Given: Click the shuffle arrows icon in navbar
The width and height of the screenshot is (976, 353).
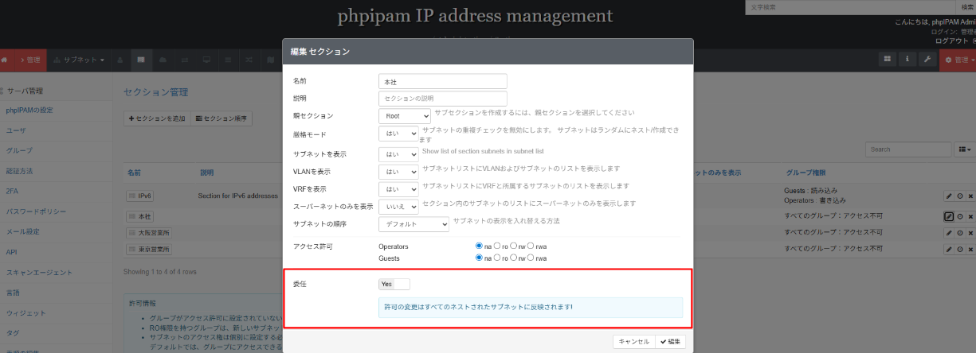Looking at the screenshot, I should (249, 60).
